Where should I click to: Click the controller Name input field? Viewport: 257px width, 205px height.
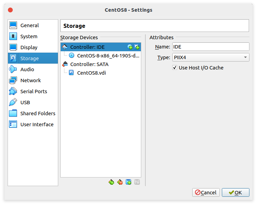(210, 47)
